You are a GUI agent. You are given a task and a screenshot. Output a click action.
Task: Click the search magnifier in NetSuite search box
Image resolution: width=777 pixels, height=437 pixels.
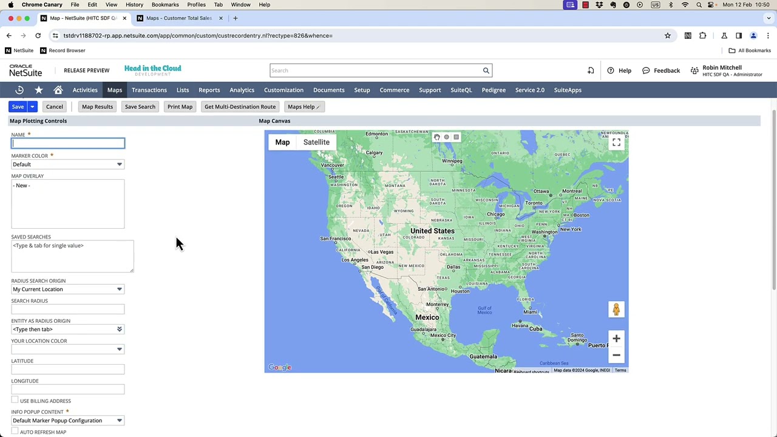pyautogui.click(x=486, y=70)
